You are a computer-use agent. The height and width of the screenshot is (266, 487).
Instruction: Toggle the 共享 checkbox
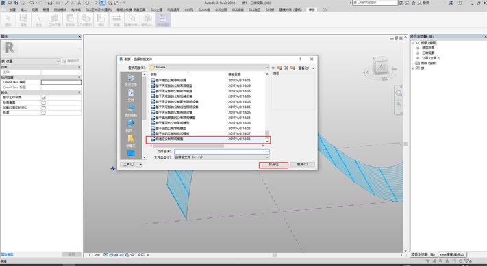point(43,113)
